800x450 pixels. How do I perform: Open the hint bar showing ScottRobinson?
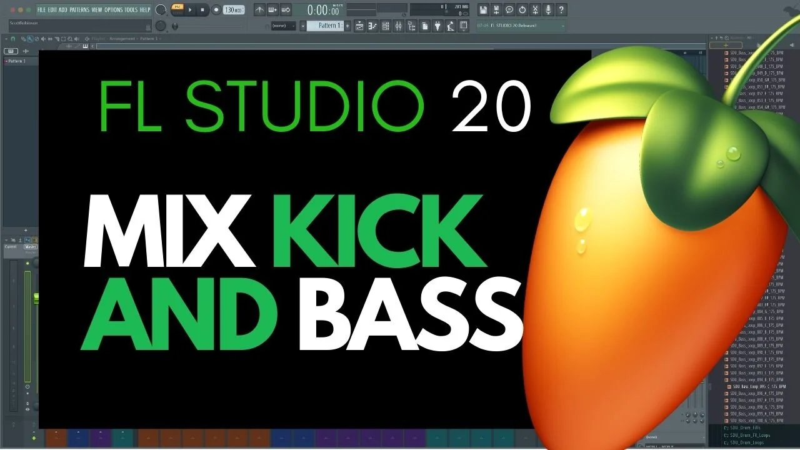80,26
